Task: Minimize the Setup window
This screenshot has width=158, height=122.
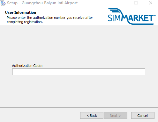Action: (122, 3)
